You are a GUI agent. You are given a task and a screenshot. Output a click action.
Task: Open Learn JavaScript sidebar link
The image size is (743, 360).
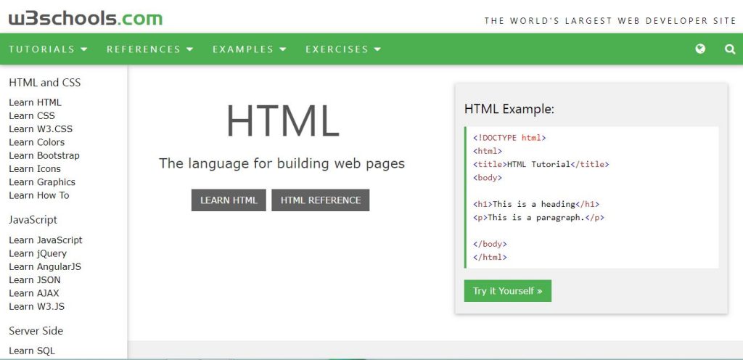point(46,240)
